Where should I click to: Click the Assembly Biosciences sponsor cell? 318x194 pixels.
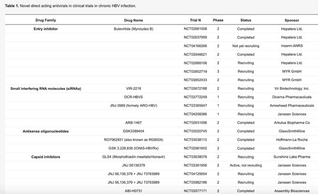(292, 191)
